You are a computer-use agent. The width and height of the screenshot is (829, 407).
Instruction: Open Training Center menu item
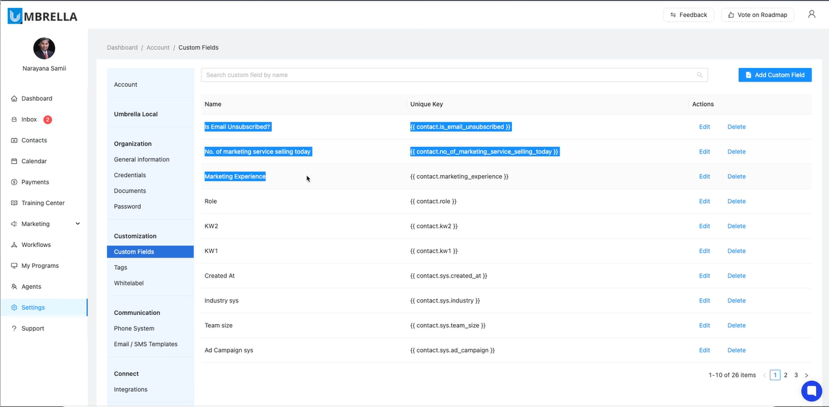(x=43, y=203)
